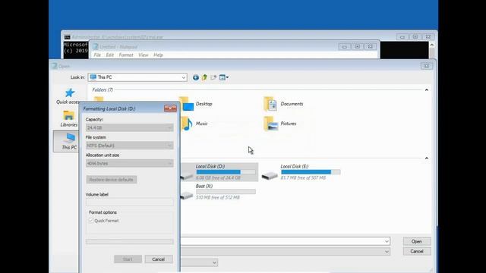Close the Formatting Local Disk dialog
Image resolution: width=486 pixels, height=273 pixels.
pyautogui.click(x=170, y=108)
